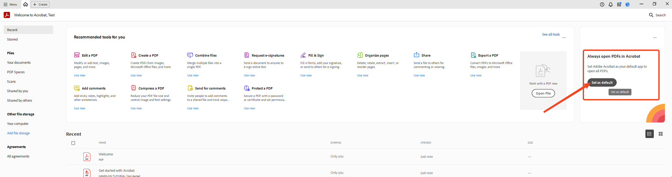Select Starred in the sidebar
This screenshot has height=177, width=672.
12,39
